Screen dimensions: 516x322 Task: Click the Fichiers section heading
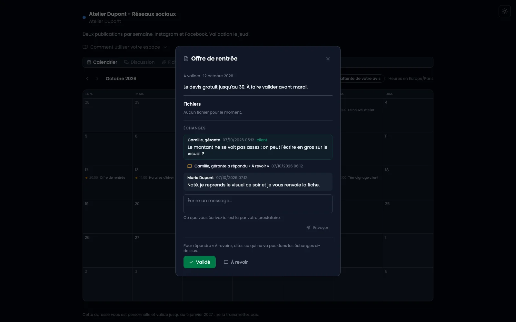click(x=192, y=104)
